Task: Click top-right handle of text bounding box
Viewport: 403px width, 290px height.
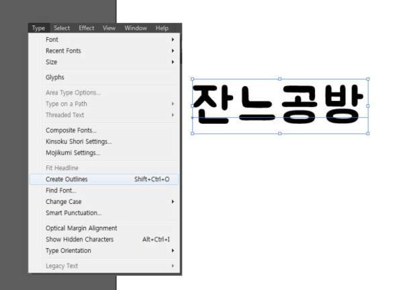Action: pyautogui.click(x=368, y=79)
